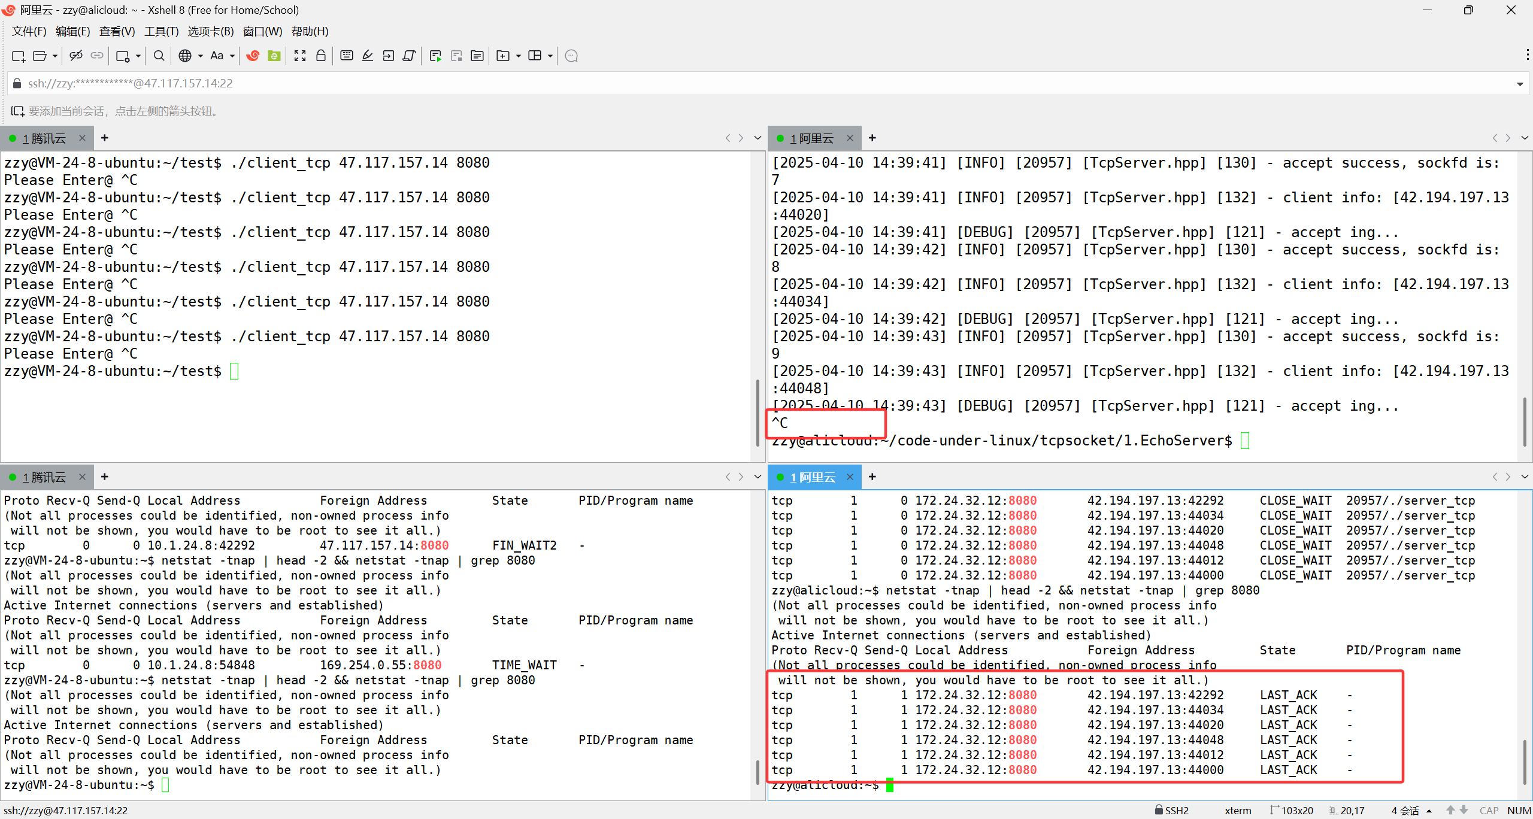Viewport: 1533px width, 819px height.
Task: Click the speech bubble feedback icon
Action: tap(571, 56)
